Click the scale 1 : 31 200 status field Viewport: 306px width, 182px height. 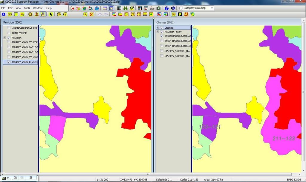[x=102, y=180]
